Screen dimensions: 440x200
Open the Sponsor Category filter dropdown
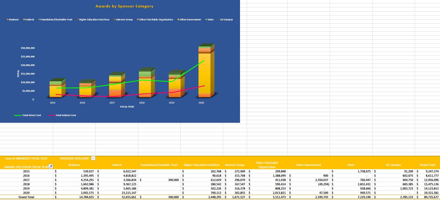93,158
